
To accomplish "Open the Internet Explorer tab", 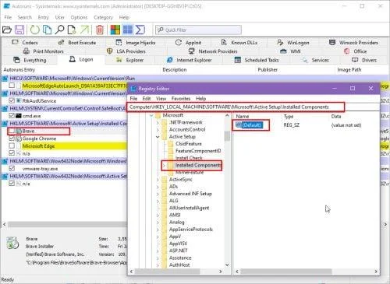I will point(189,60).
